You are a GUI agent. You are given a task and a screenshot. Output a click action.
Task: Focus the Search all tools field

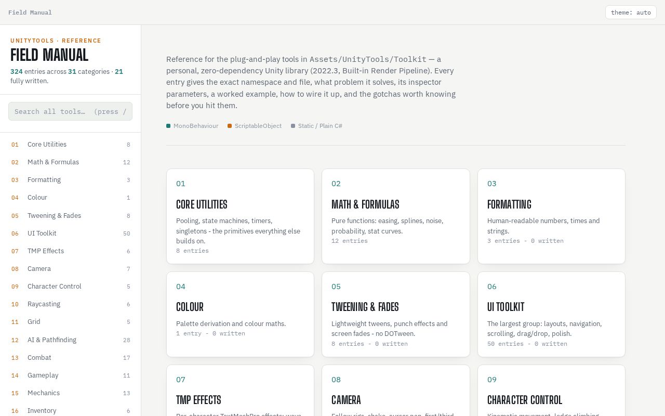[x=70, y=111]
